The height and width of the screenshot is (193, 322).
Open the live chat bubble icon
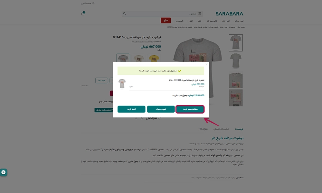(x=4, y=172)
